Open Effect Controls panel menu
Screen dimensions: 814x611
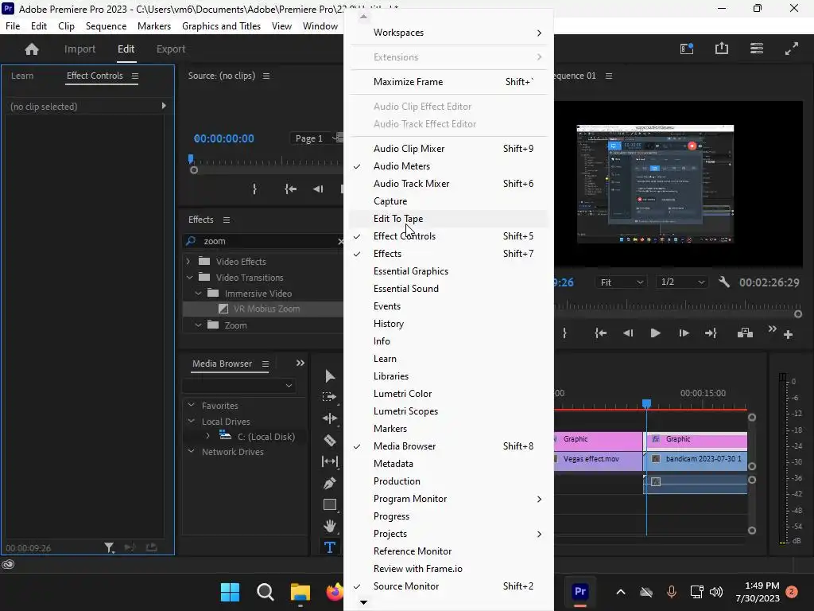tap(135, 76)
